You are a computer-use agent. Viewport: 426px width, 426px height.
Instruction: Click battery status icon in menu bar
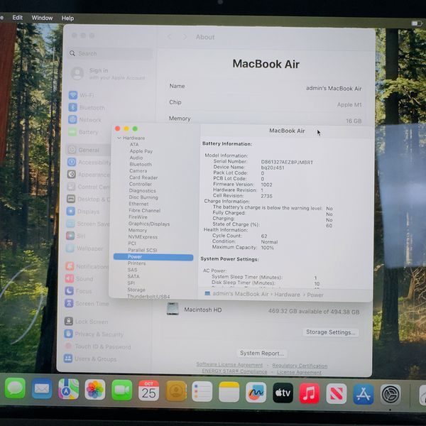point(416,23)
